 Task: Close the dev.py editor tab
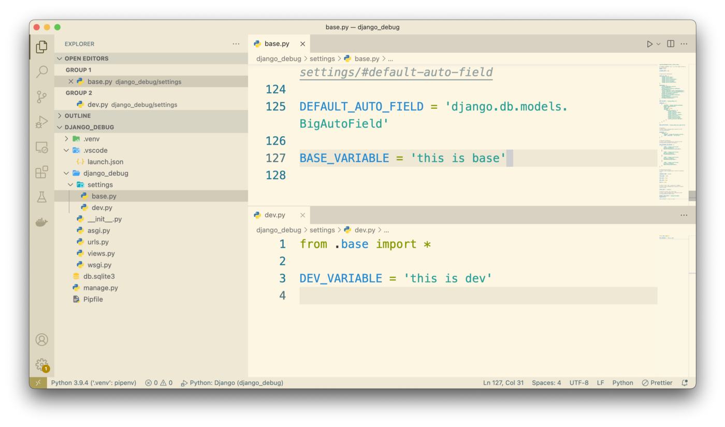(x=303, y=215)
